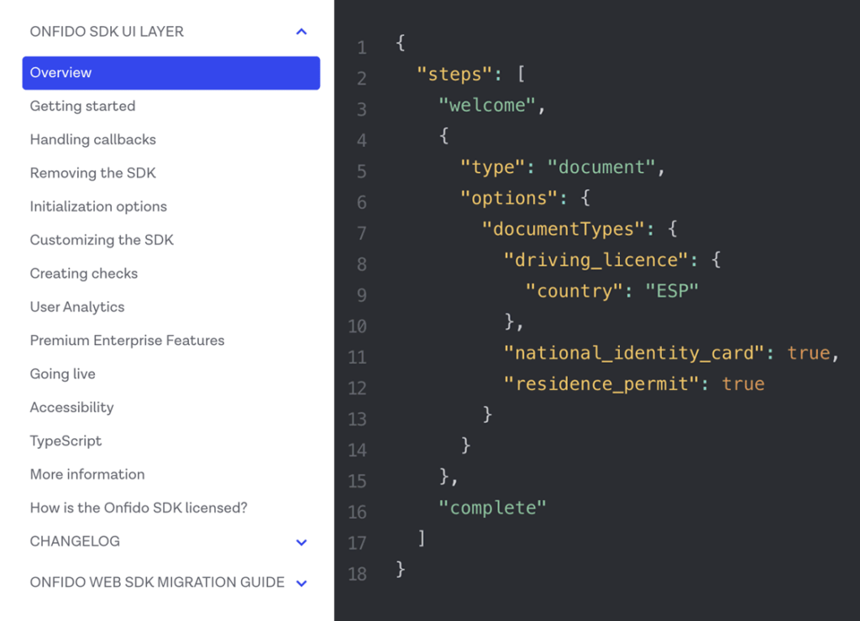
Task: Navigate to Removing the SDK
Action: [92, 173]
